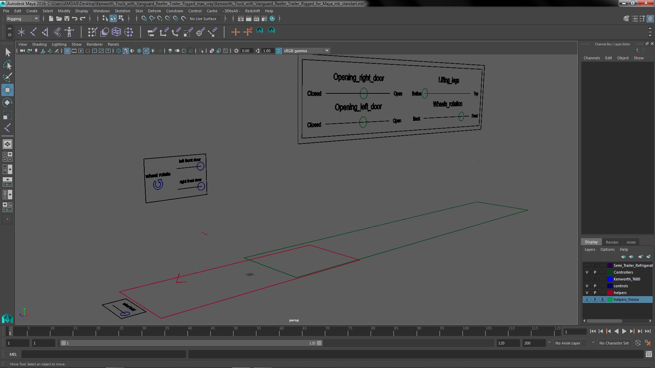The height and width of the screenshot is (368, 655).
Task: Activate the Rotate tool in toolbox
Action: coord(8,103)
